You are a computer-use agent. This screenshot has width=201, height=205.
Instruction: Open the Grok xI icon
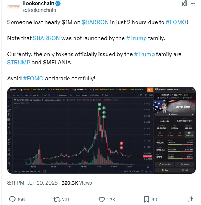(x=184, y=3)
